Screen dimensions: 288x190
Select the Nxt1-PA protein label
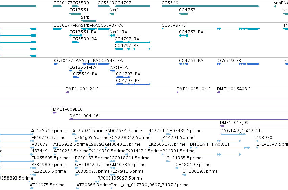[x=119, y=67]
